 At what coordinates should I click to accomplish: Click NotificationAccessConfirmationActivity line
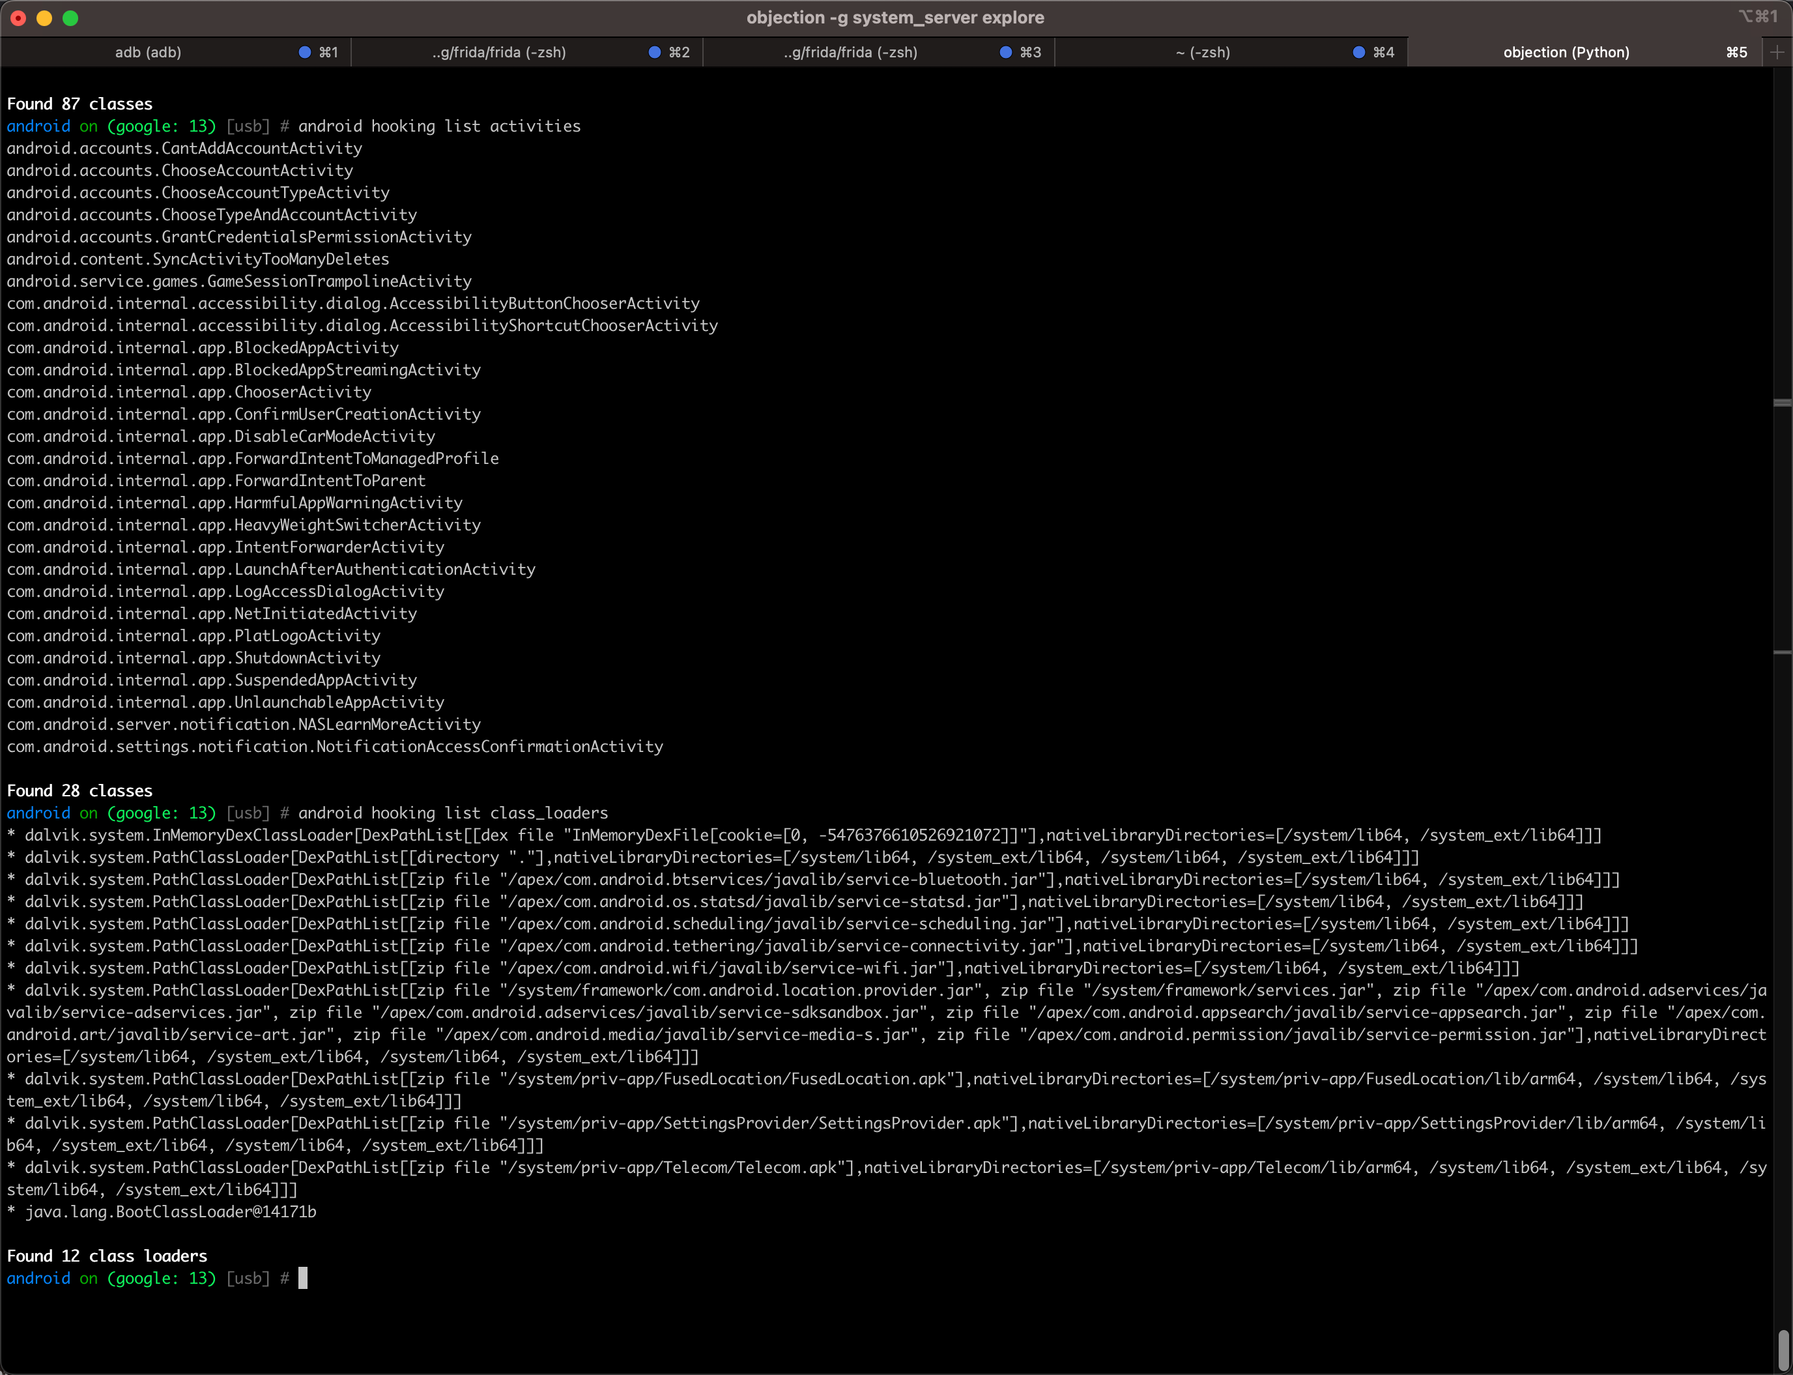click(336, 745)
